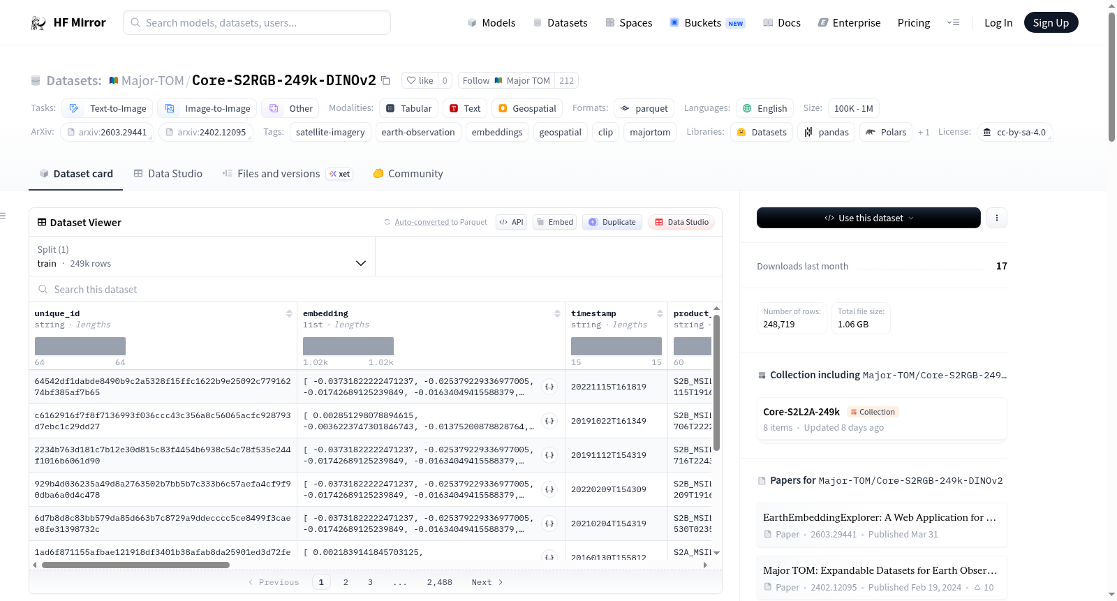Open Data Studio from the viewer header
The height and width of the screenshot is (601, 1117).
[681, 222]
